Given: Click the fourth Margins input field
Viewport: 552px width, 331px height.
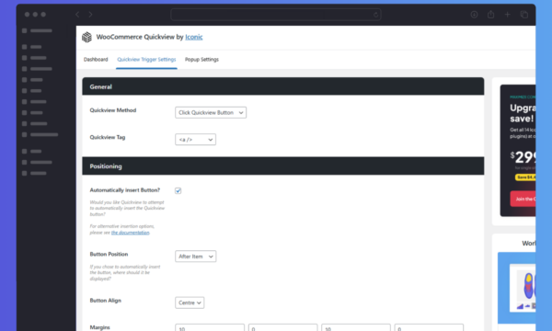Looking at the screenshot, I should (x=429, y=328).
